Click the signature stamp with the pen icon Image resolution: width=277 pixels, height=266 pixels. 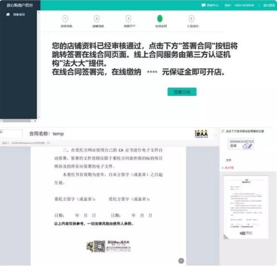pyautogui.click(x=241, y=144)
